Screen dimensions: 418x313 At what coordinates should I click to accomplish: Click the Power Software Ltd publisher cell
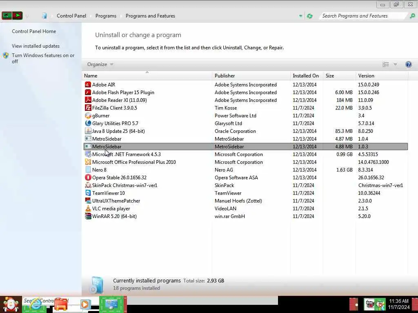236,115
